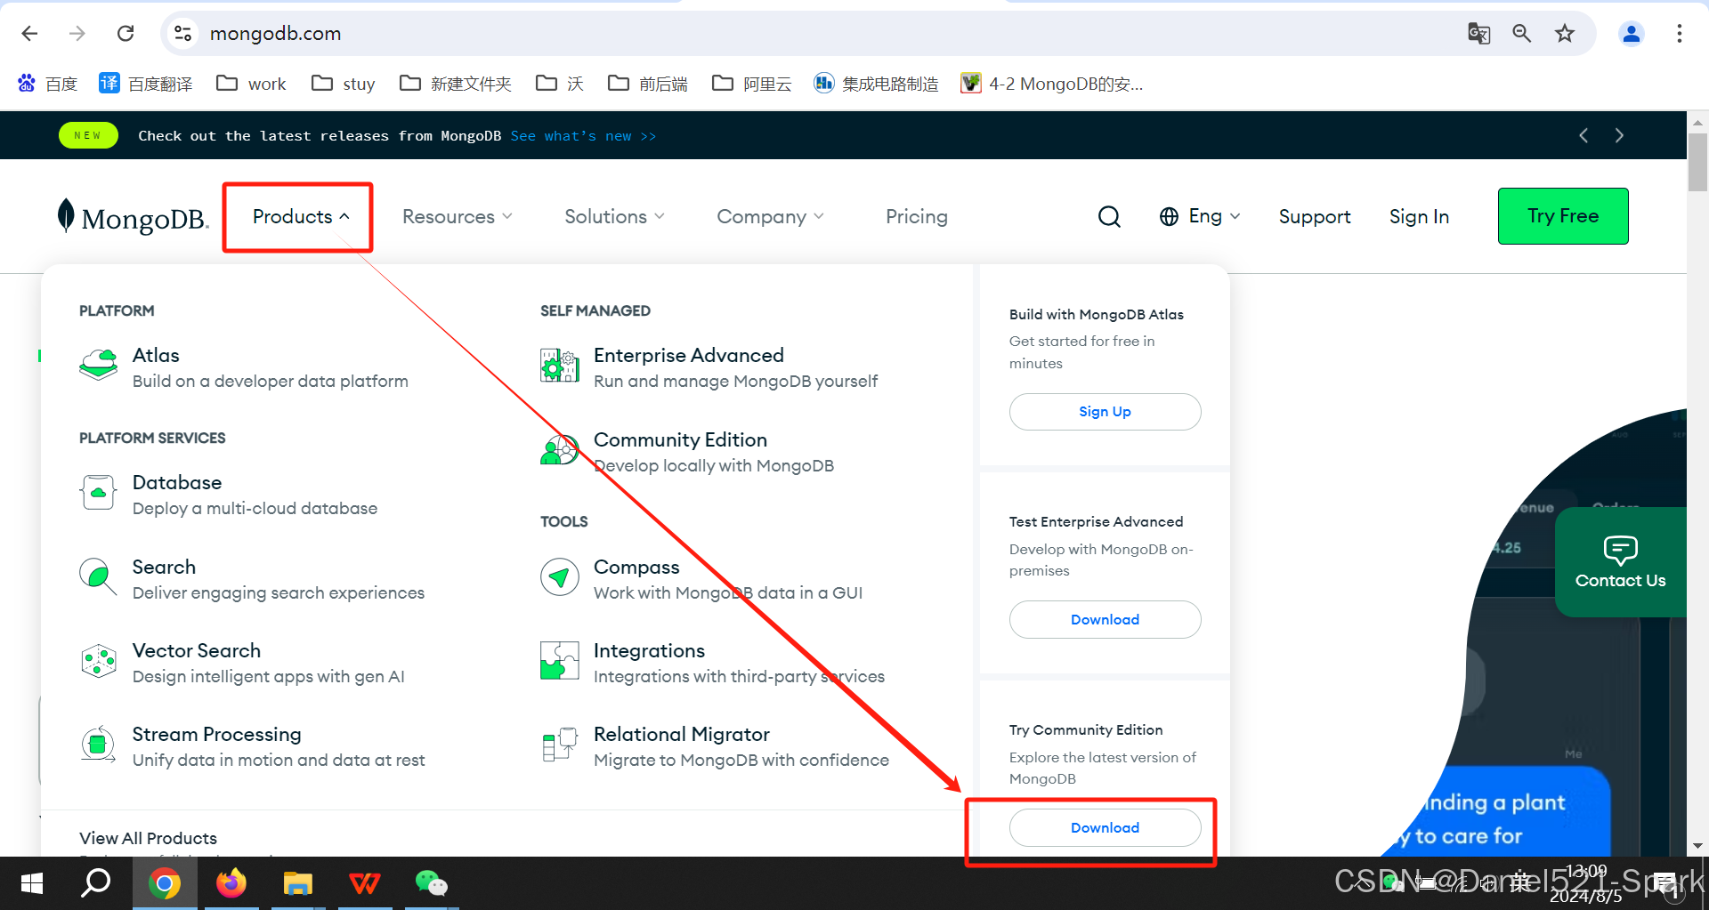The width and height of the screenshot is (1709, 910).
Task: Open the Pricing page
Action: (x=917, y=216)
